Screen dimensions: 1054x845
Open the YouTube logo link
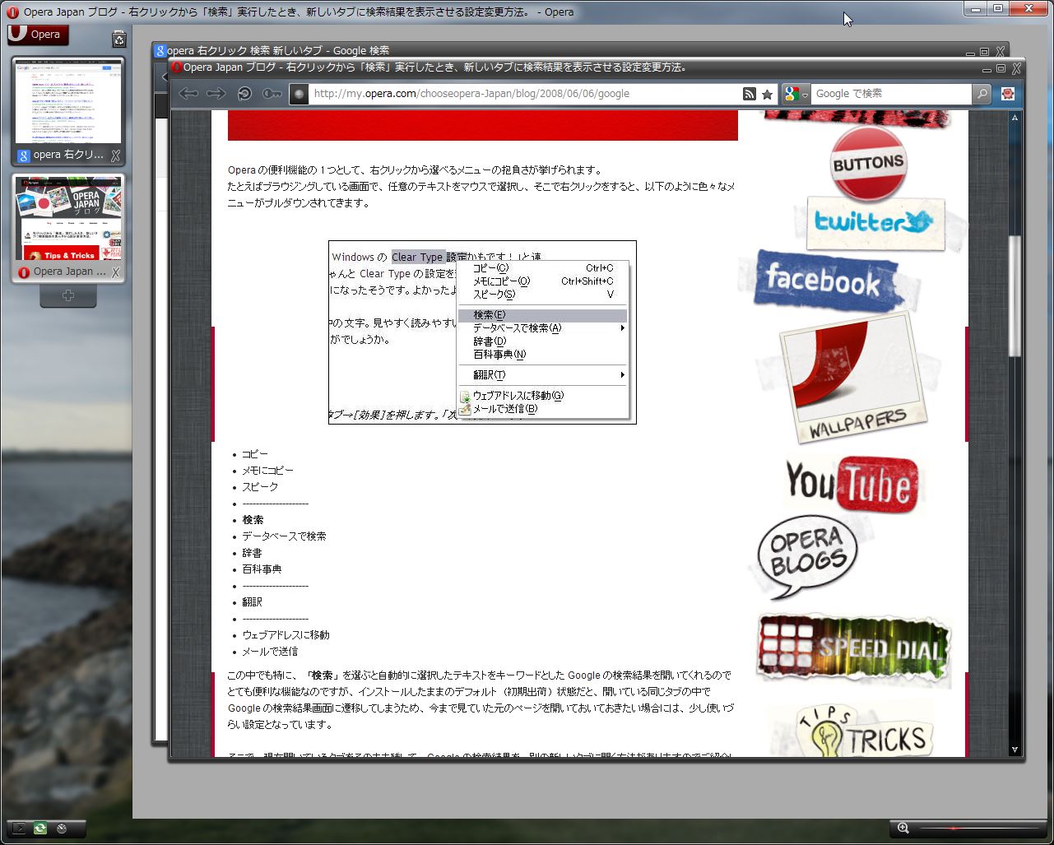[852, 484]
